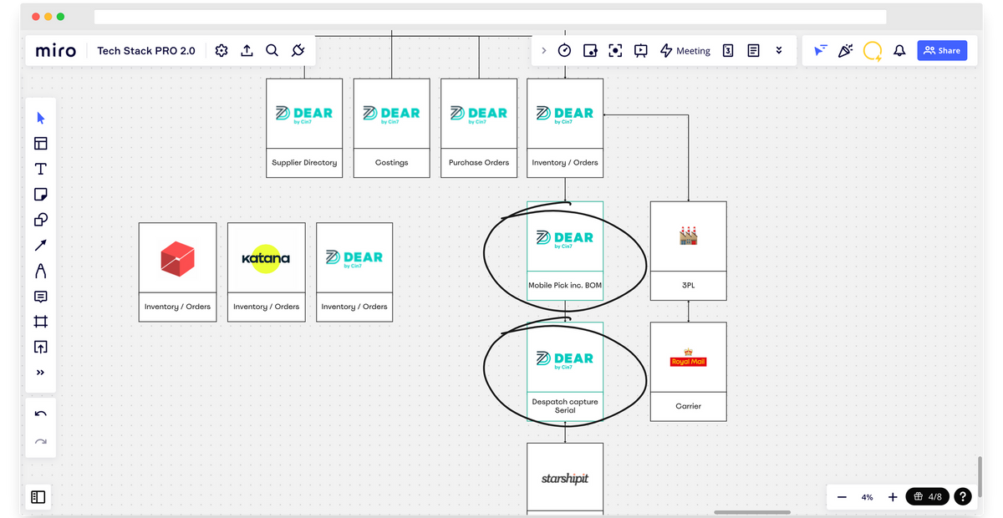Select the Purchase Orders card
The height and width of the screenshot is (518, 1003).
click(478, 128)
